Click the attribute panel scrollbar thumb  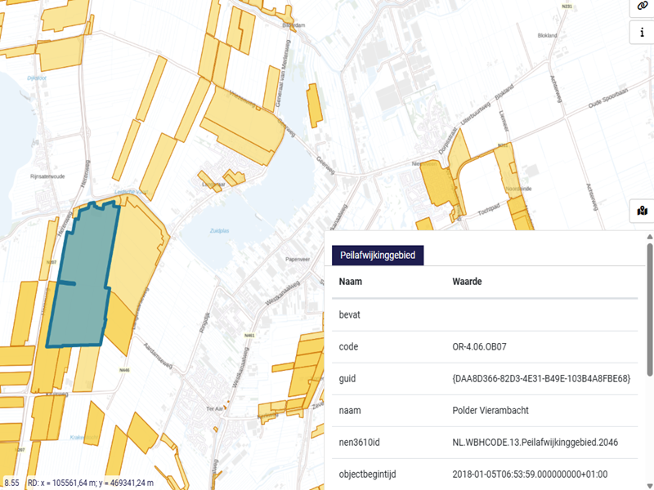649,310
